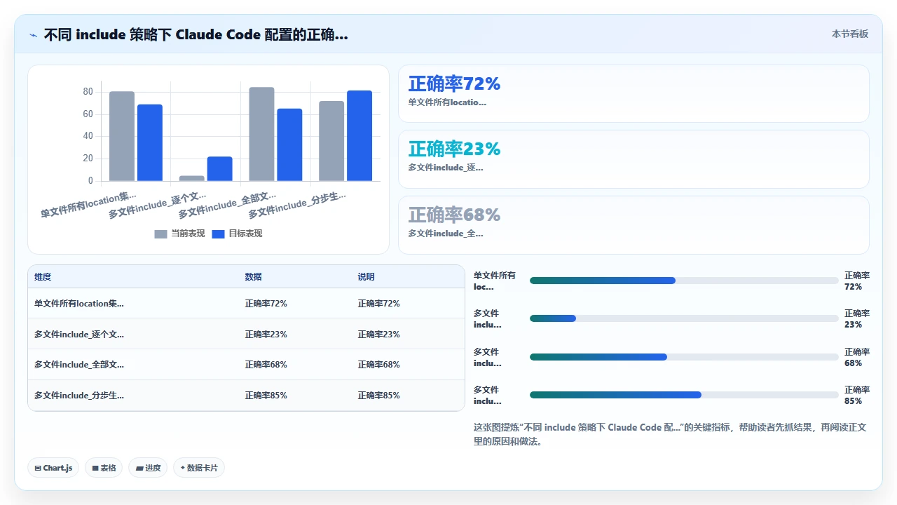Click the 数据卡片 tag chip

[199, 468]
